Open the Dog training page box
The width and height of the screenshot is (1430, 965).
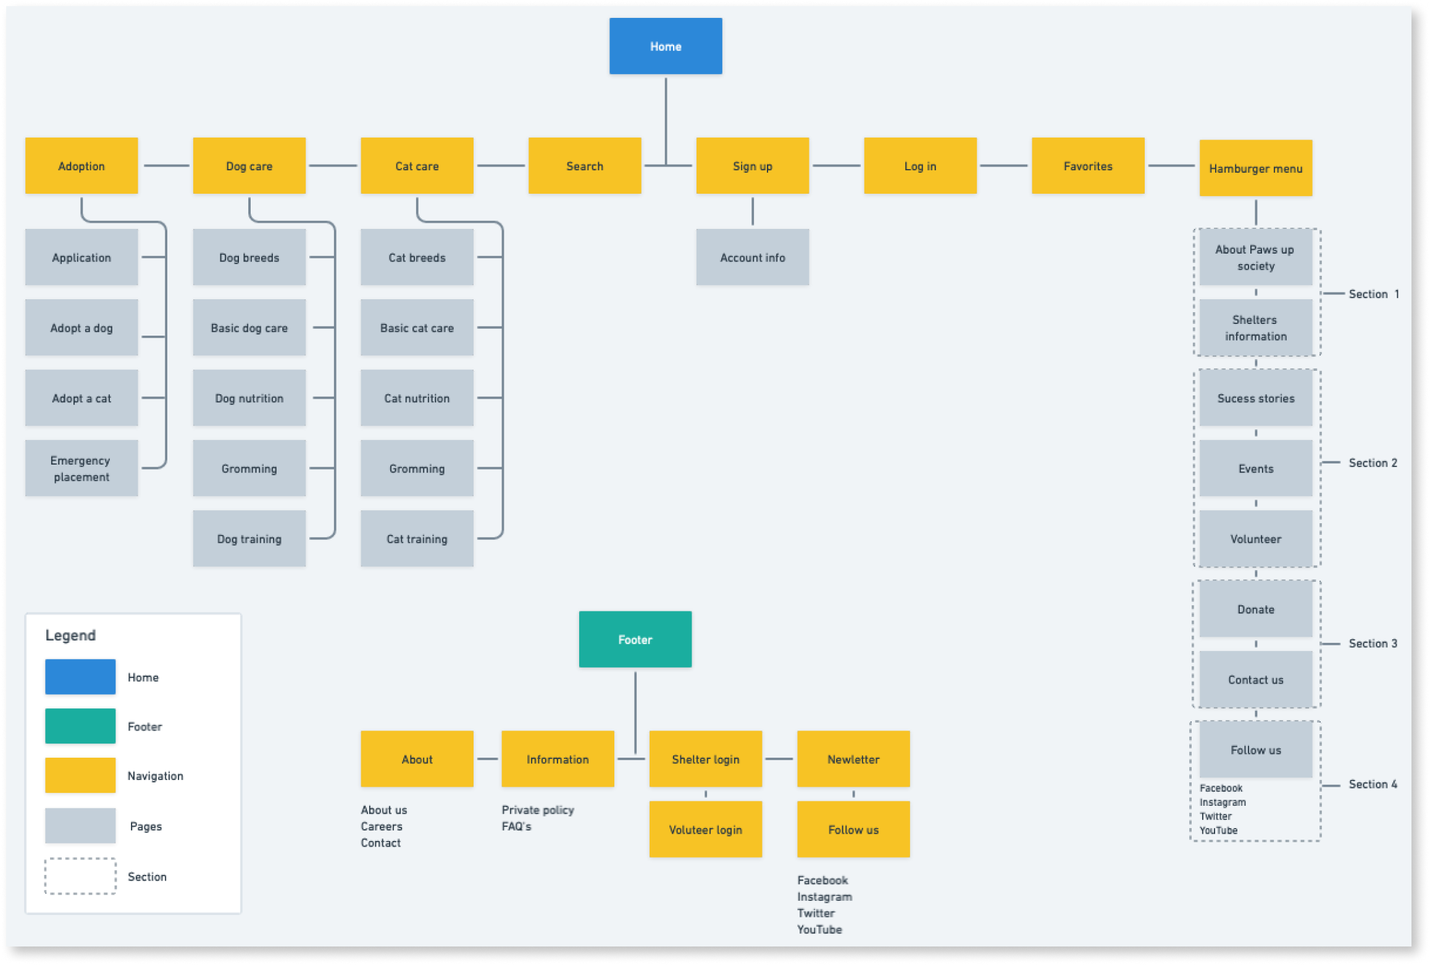[249, 538]
